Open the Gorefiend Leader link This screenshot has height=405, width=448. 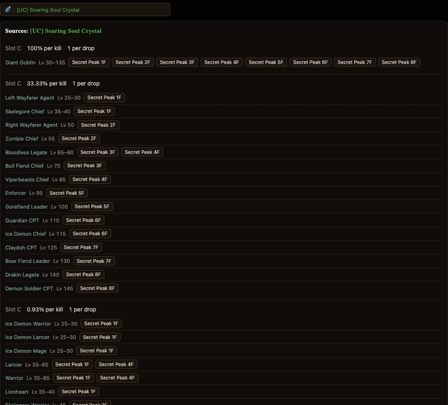click(x=26, y=207)
